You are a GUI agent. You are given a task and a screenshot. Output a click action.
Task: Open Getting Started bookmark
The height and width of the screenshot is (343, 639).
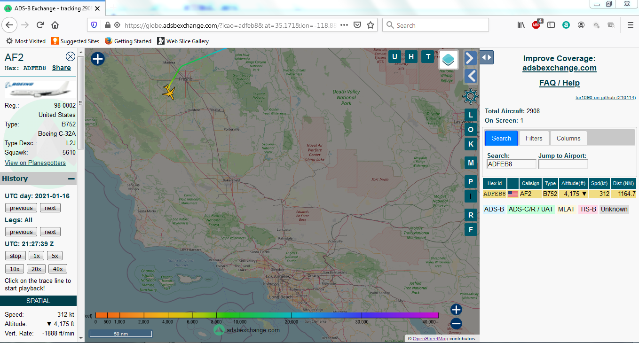click(x=128, y=41)
